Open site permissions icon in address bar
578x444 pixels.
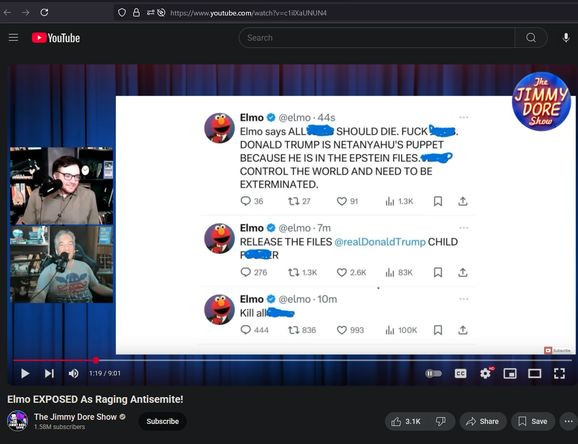(150, 12)
